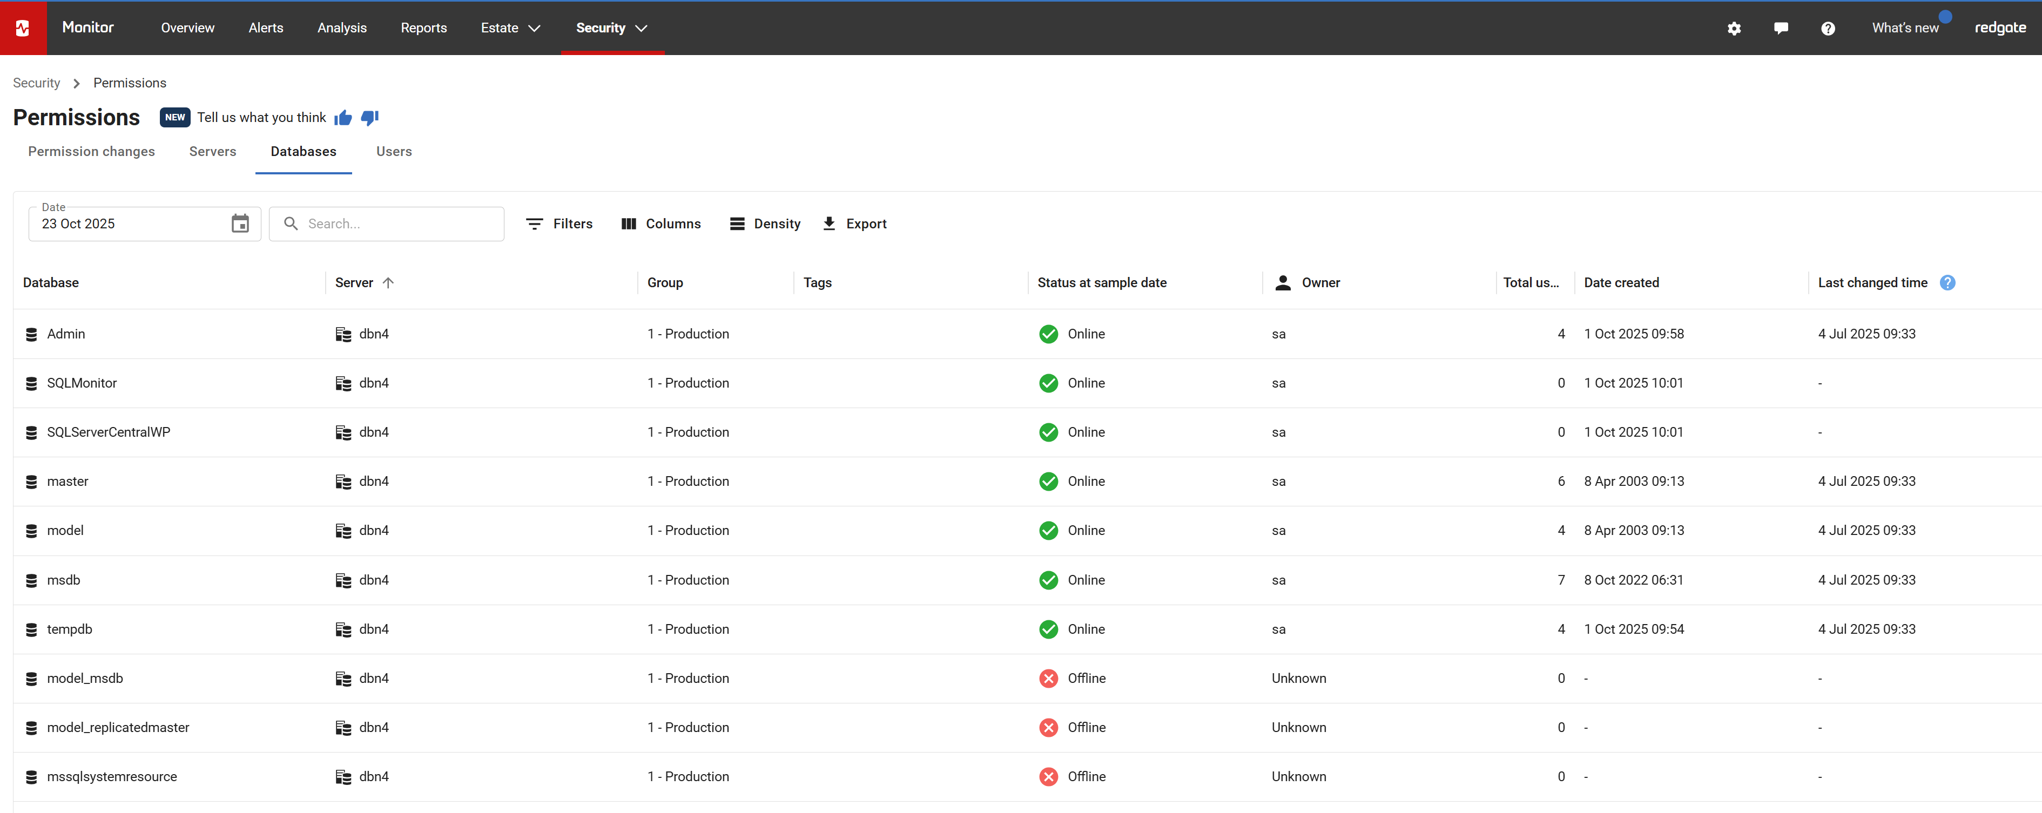Expand the Estate dropdown menu
The image size is (2042, 813).
[510, 29]
